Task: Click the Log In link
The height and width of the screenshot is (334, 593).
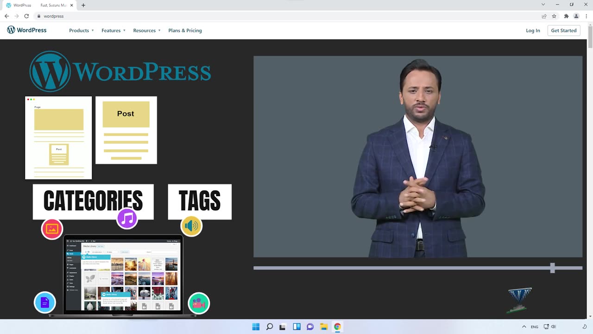Action: [533, 31]
